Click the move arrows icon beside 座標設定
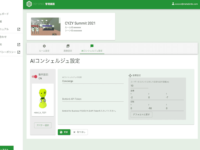Image resolution: width=200 pixels, height=150 pixels. pyautogui.click(x=130, y=76)
